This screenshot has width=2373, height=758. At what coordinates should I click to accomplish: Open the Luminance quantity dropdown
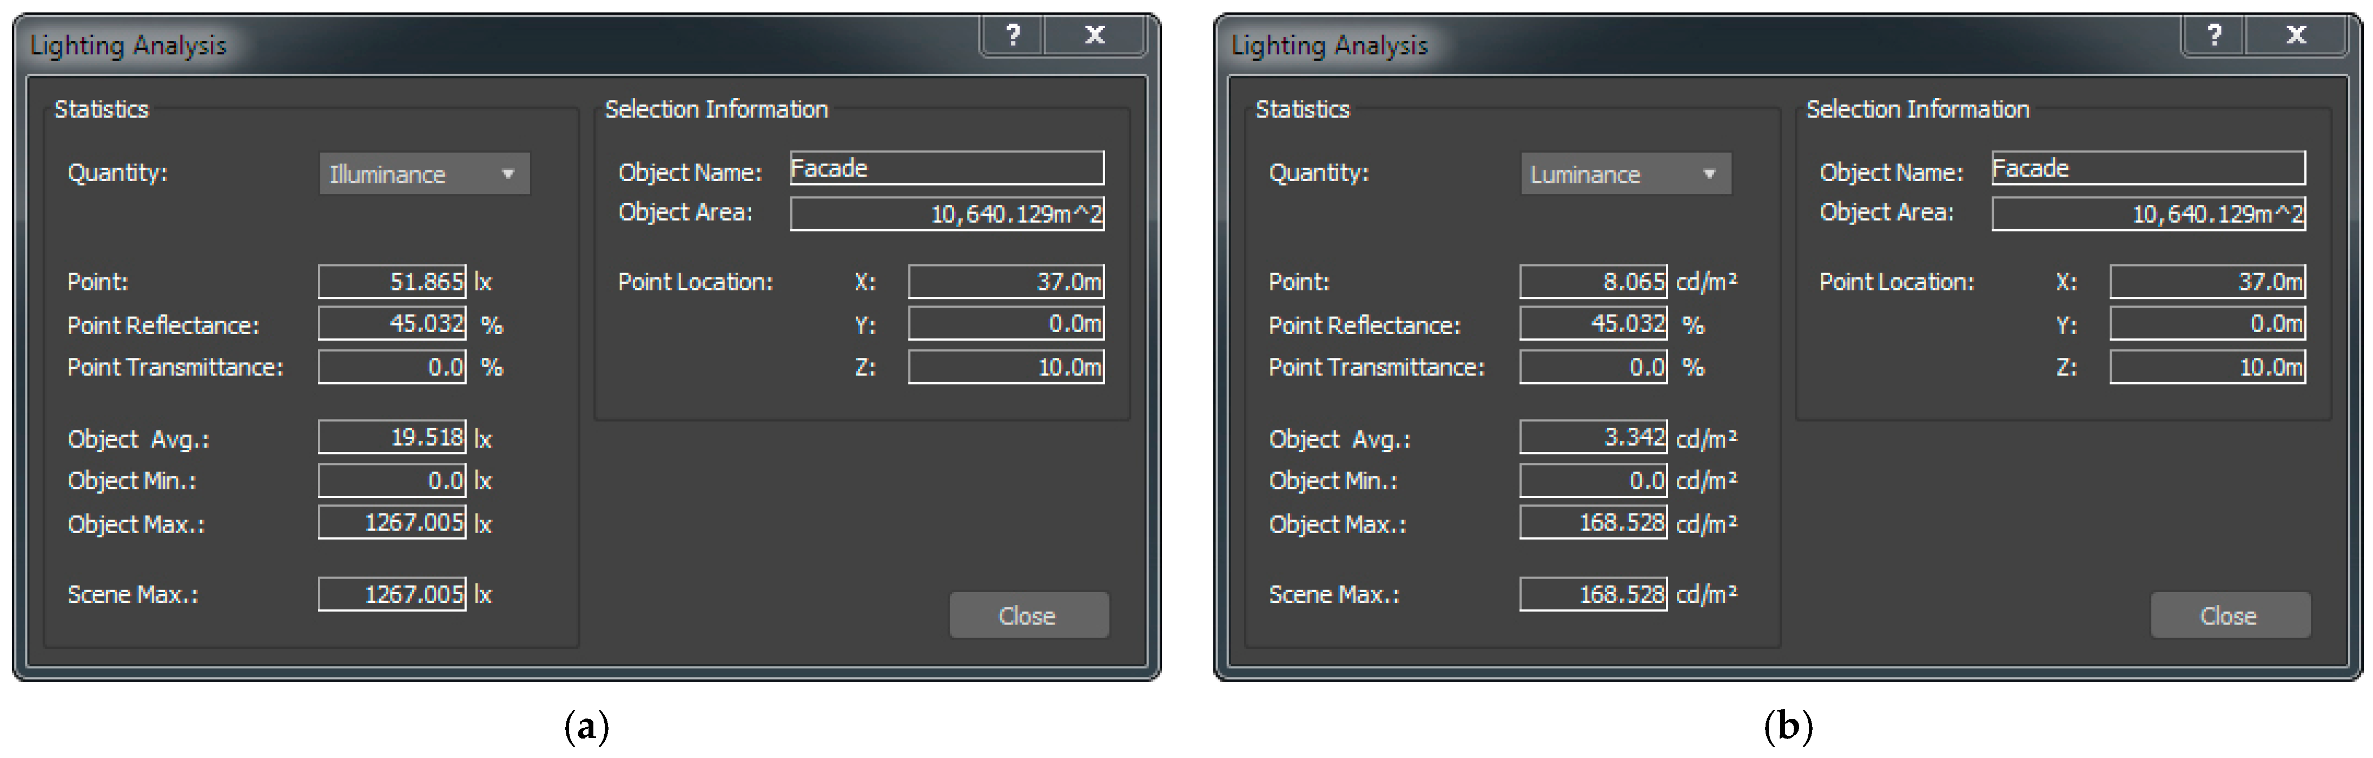pyautogui.click(x=1626, y=174)
